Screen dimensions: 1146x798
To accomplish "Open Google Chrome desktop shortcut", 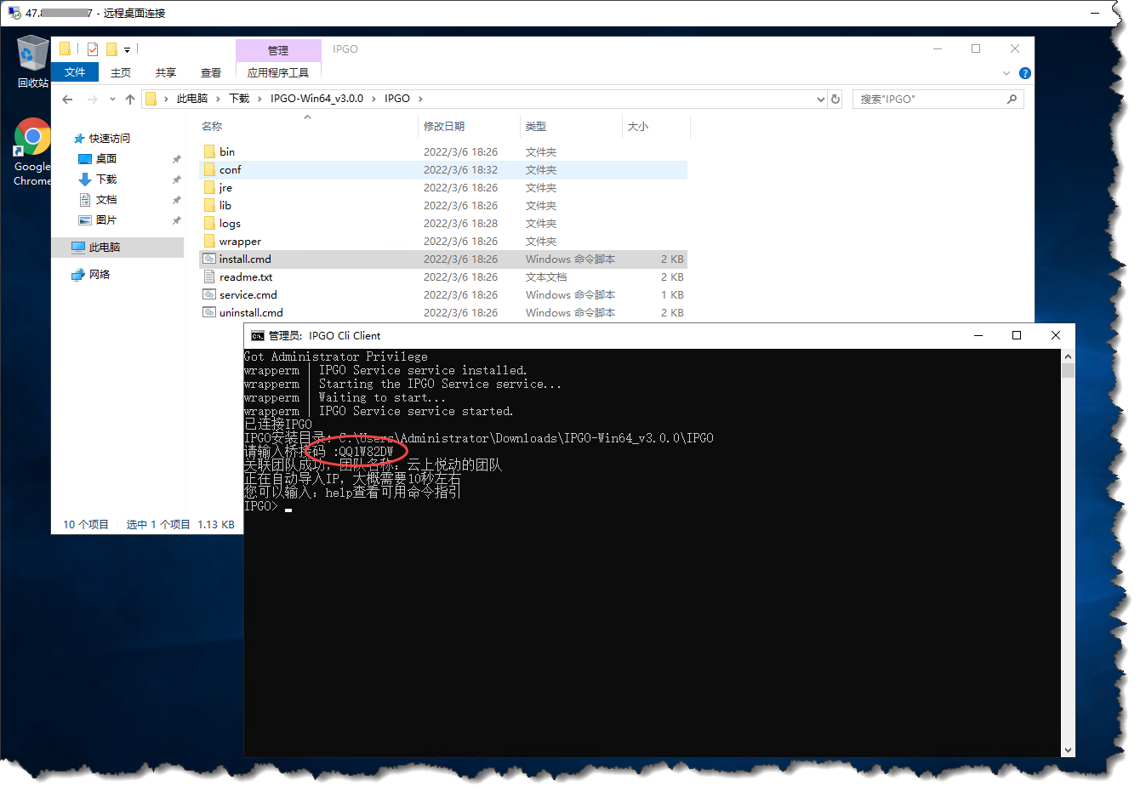I will (32, 152).
